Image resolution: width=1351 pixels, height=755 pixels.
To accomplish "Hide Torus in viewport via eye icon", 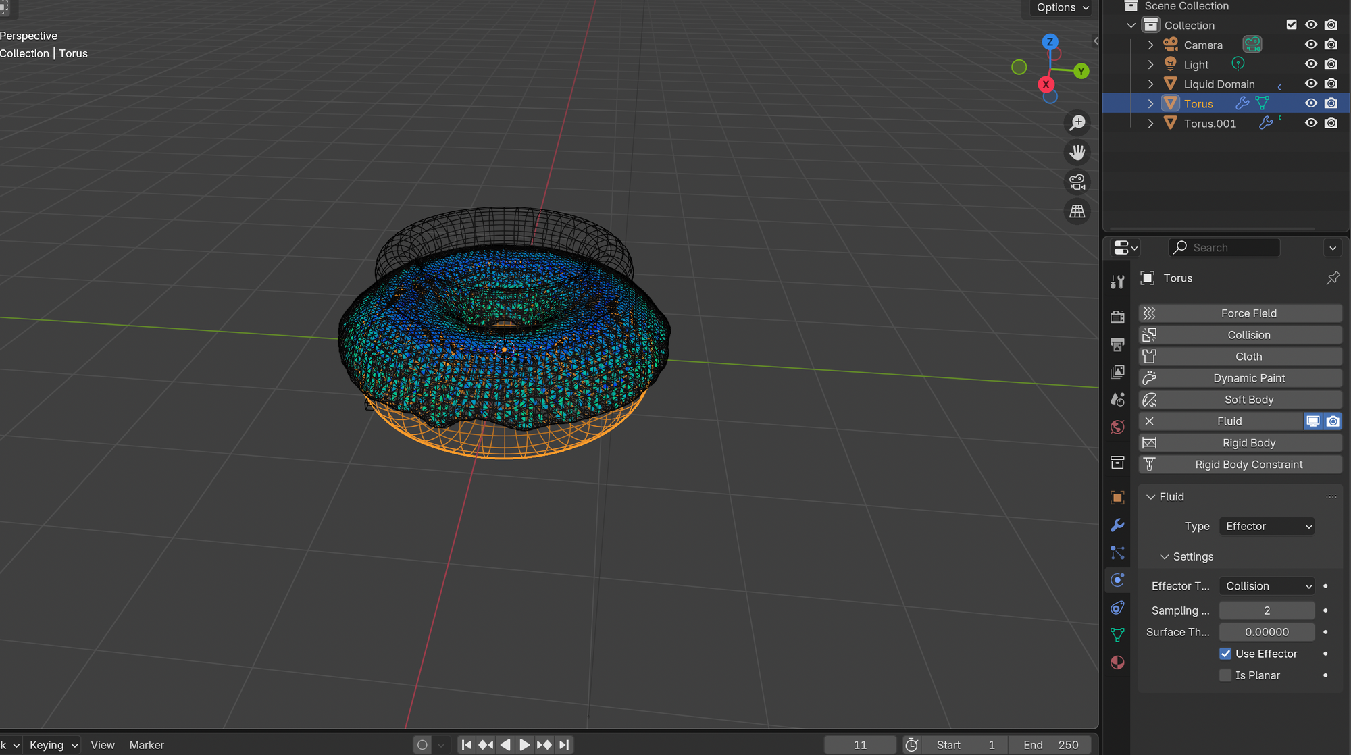I will coord(1311,103).
